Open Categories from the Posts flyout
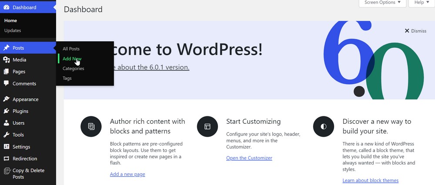435x185 pixels. click(73, 69)
